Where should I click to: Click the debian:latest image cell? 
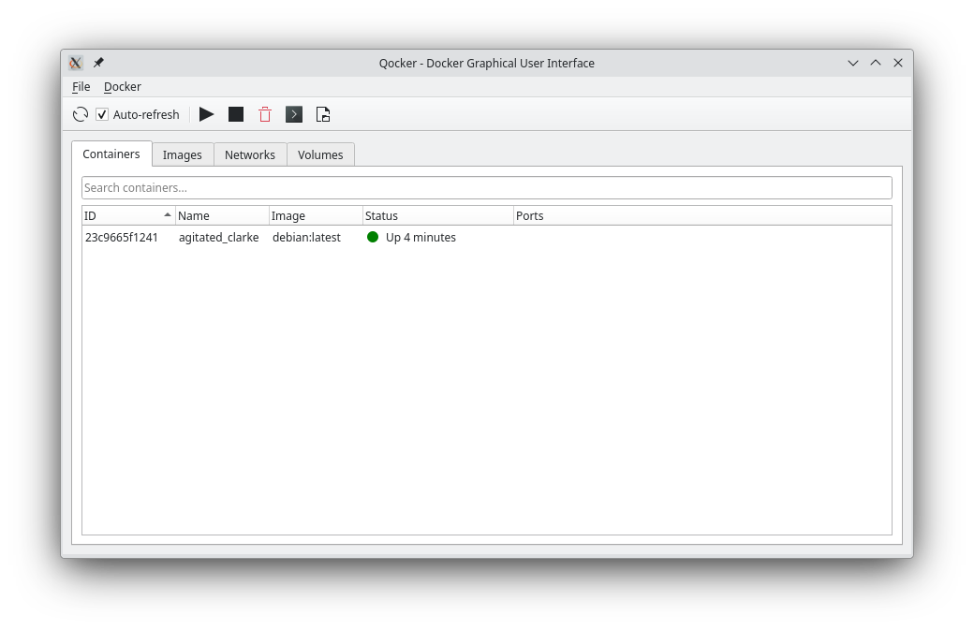coord(306,237)
